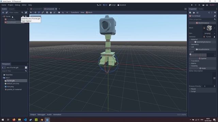218x122 pixels.
Task: Toggle Use Snap in viewport toolbar
Action: 63,13
